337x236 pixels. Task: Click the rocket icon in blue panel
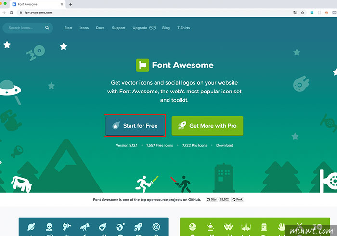tap(138, 227)
